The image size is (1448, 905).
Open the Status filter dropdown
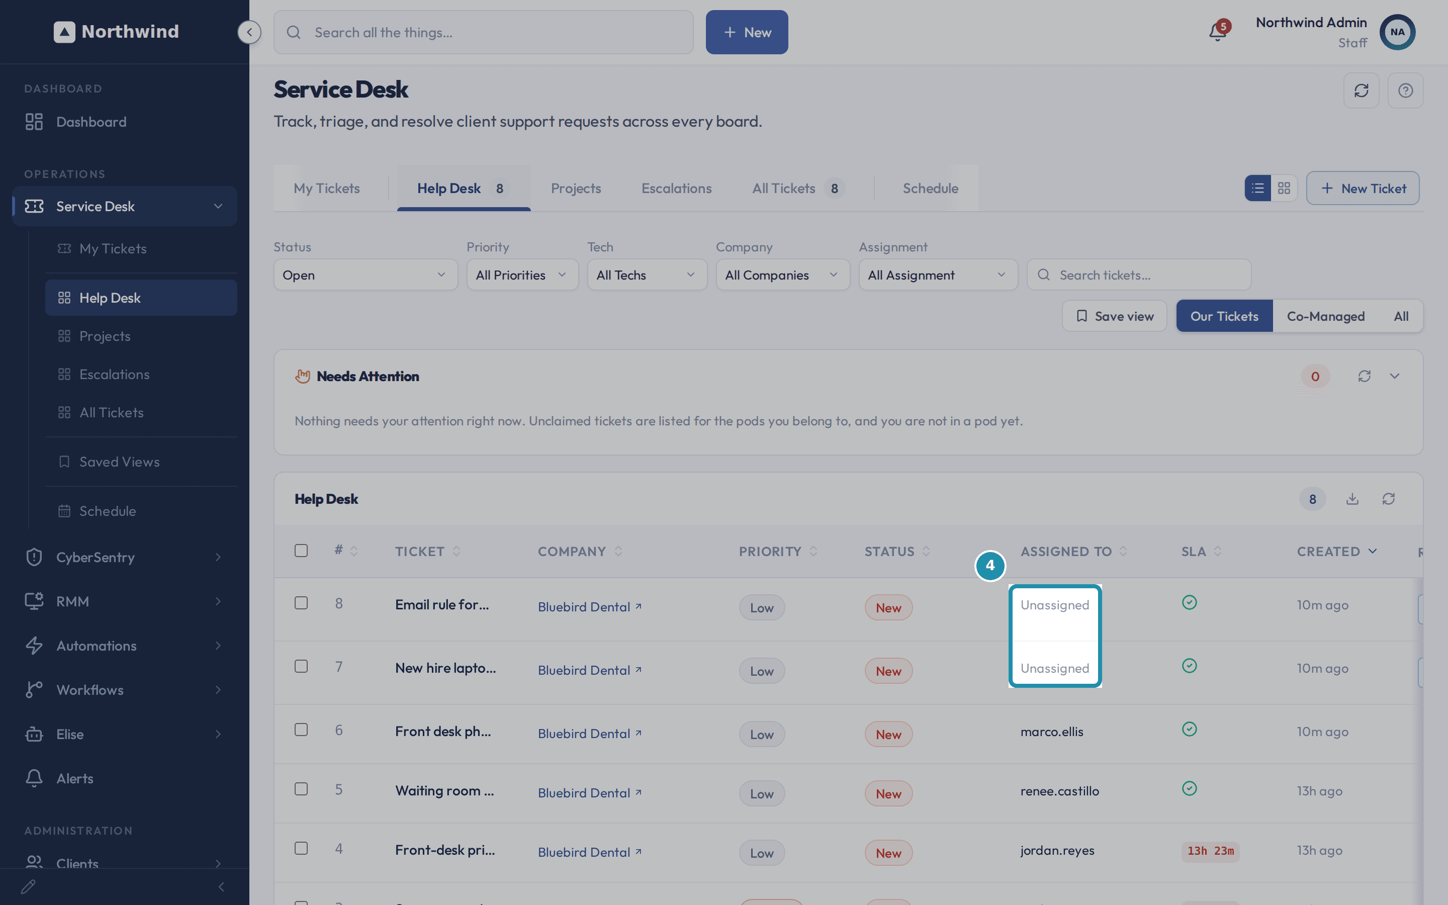click(x=366, y=275)
